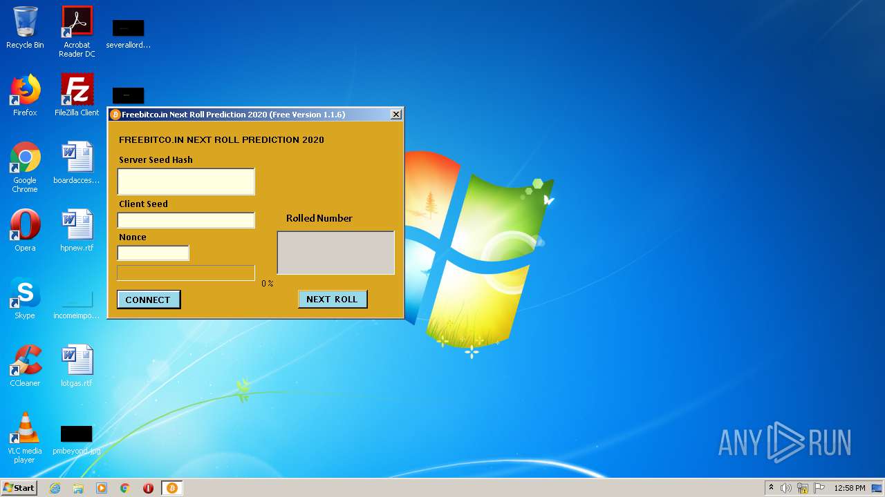Open Action Center flag tray icon
885x497 pixels.
click(x=819, y=488)
